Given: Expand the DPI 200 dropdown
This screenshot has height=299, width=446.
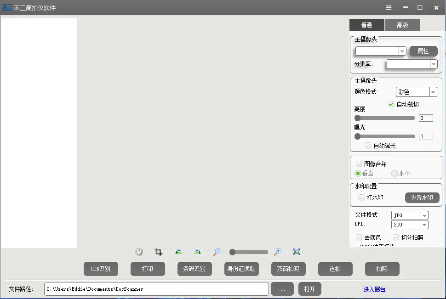Looking at the screenshot, I should pos(424,225).
